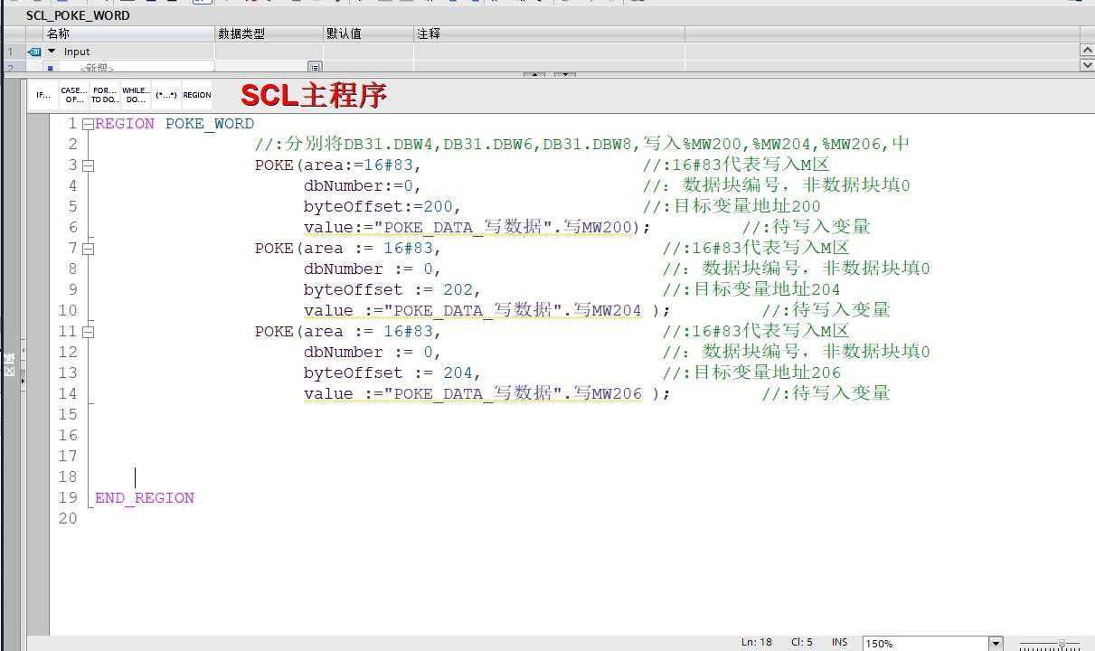Open data type picker in the new row
This screenshot has height=651, width=1095.
pyautogui.click(x=314, y=67)
